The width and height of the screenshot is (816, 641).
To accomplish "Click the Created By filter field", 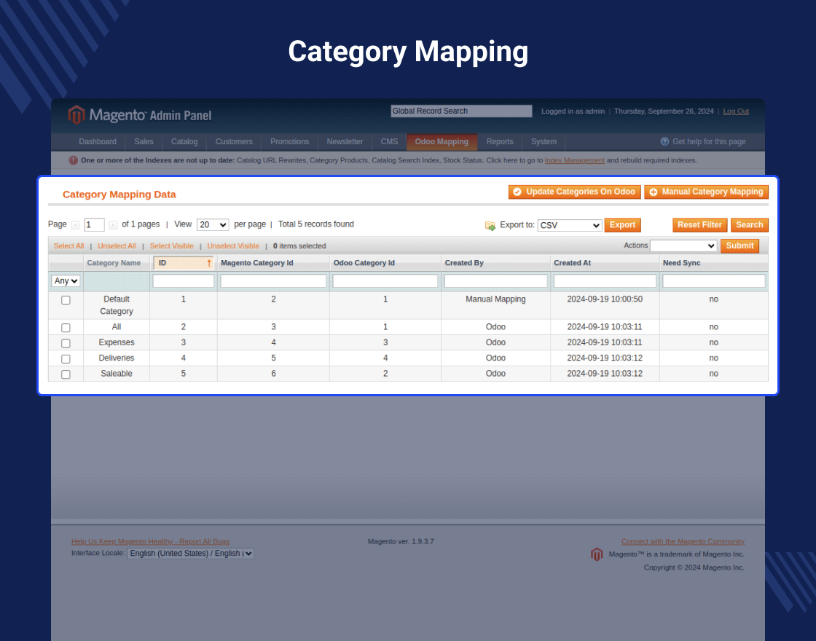I will pos(496,281).
